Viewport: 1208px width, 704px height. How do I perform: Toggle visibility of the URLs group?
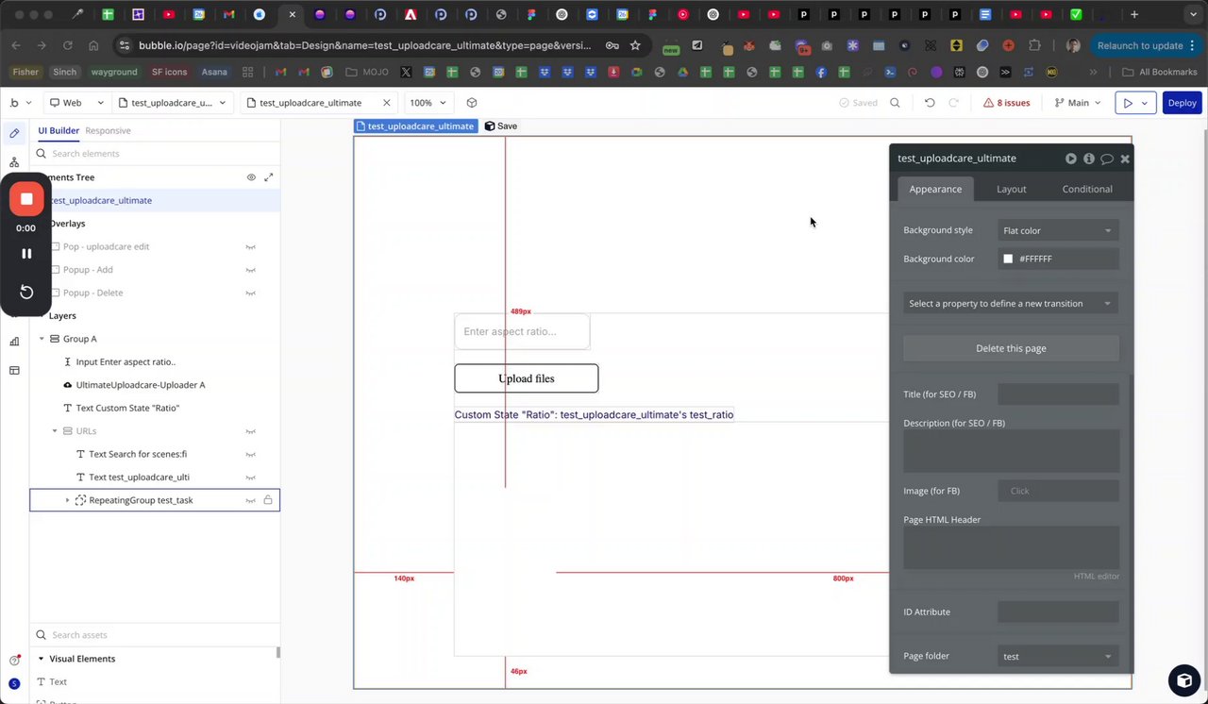click(250, 431)
